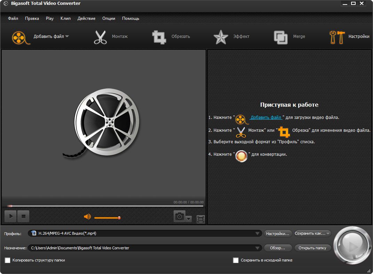Click the Назначение: label

click(x=15, y=248)
